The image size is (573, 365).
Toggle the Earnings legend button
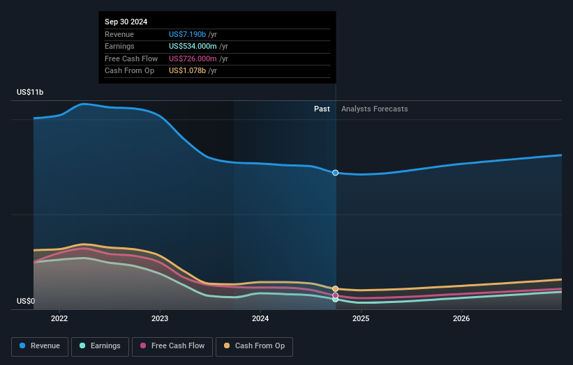click(100, 346)
